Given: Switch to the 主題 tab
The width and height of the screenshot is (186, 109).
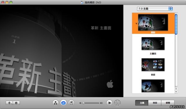Looking at the screenshot, I should point(142,103).
